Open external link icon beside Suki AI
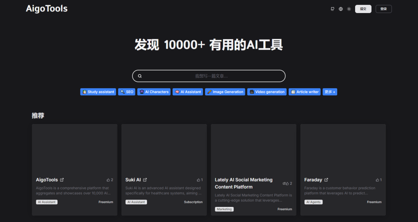418x222 pixels. point(145,180)
